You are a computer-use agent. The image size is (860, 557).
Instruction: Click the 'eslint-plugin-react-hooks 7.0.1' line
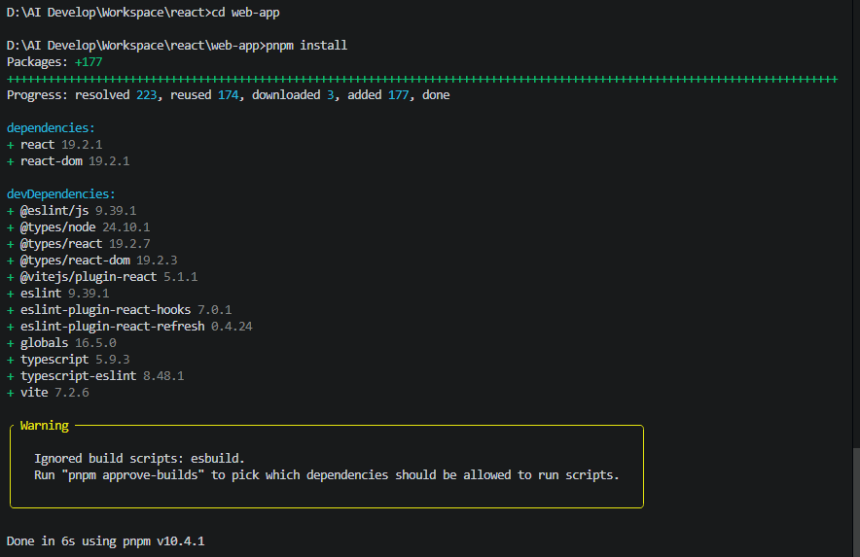tap(119, 310)
